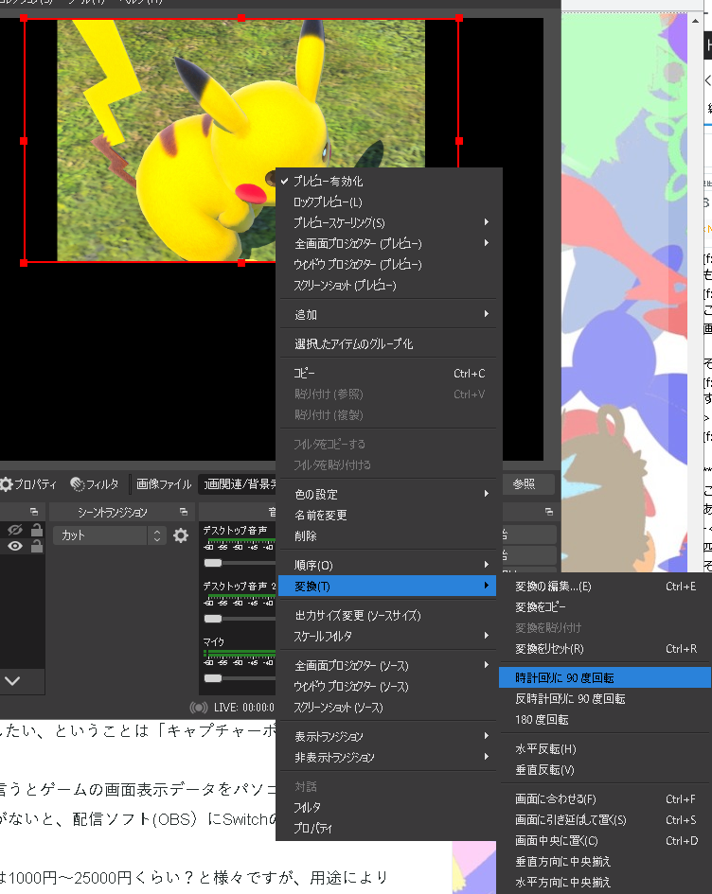The image size is (712, 894).
Task: Select 画面に引き延ばして置く(S)
Action: [605, 820]
